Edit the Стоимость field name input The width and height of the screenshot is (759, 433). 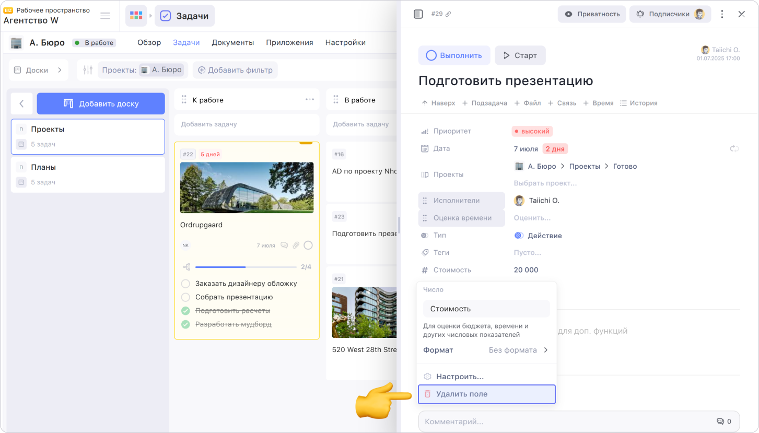point(486,309)
